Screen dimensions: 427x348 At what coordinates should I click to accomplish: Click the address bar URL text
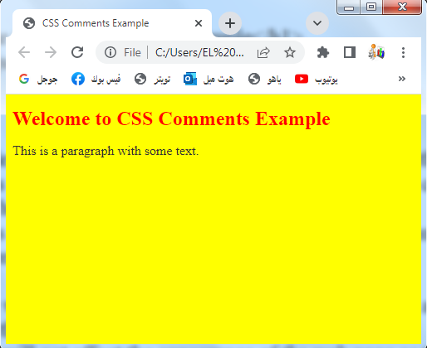pos(199,52)
